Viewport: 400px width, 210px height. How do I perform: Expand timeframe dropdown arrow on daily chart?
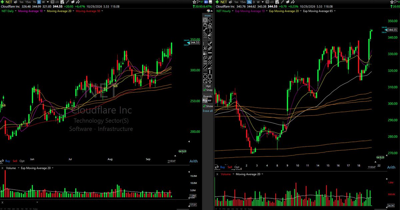coord(48,2)
